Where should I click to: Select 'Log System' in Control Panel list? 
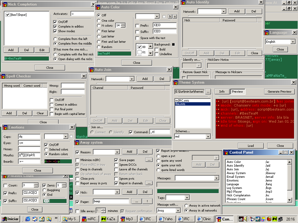tap(234, 188)
